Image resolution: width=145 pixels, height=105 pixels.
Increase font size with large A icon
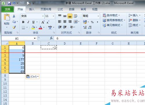[43, 22]
